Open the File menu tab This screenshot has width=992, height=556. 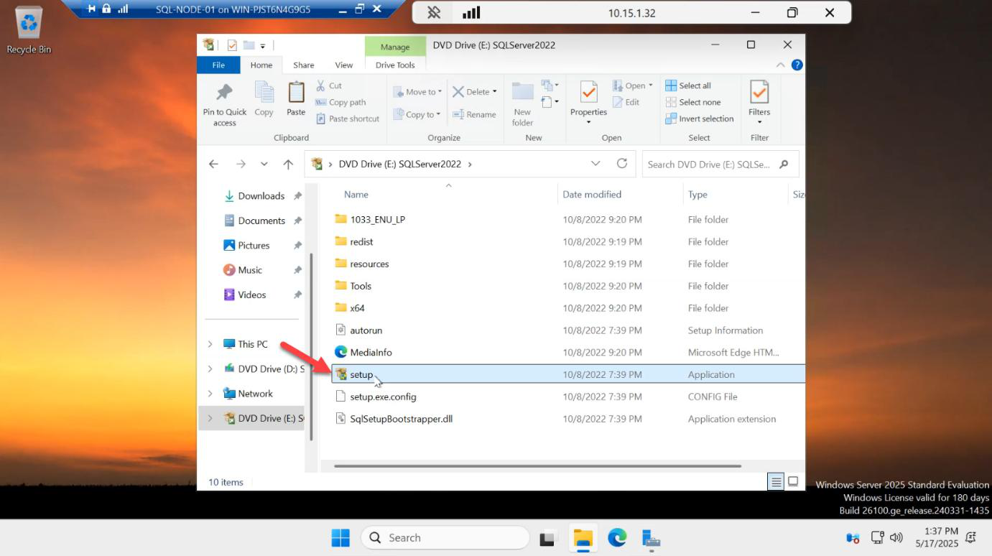coord(219,65)
